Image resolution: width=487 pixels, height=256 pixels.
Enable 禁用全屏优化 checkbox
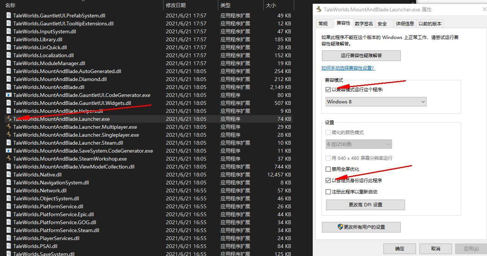pos(328,169)
